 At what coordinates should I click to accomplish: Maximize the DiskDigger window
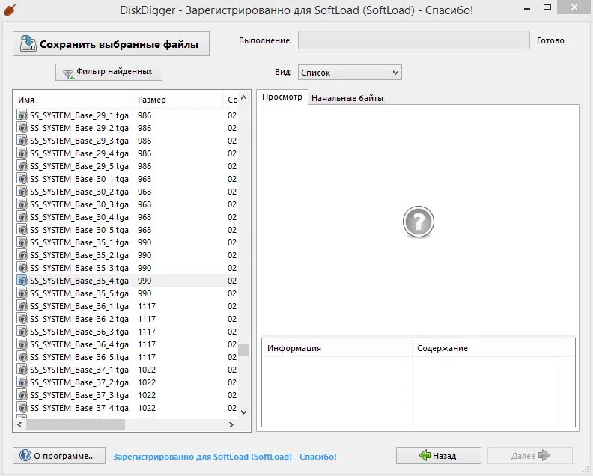(x=547, y=7)
